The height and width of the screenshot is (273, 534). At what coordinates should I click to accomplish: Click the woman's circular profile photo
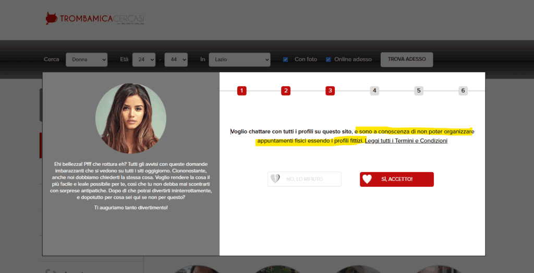coord(131,118)
